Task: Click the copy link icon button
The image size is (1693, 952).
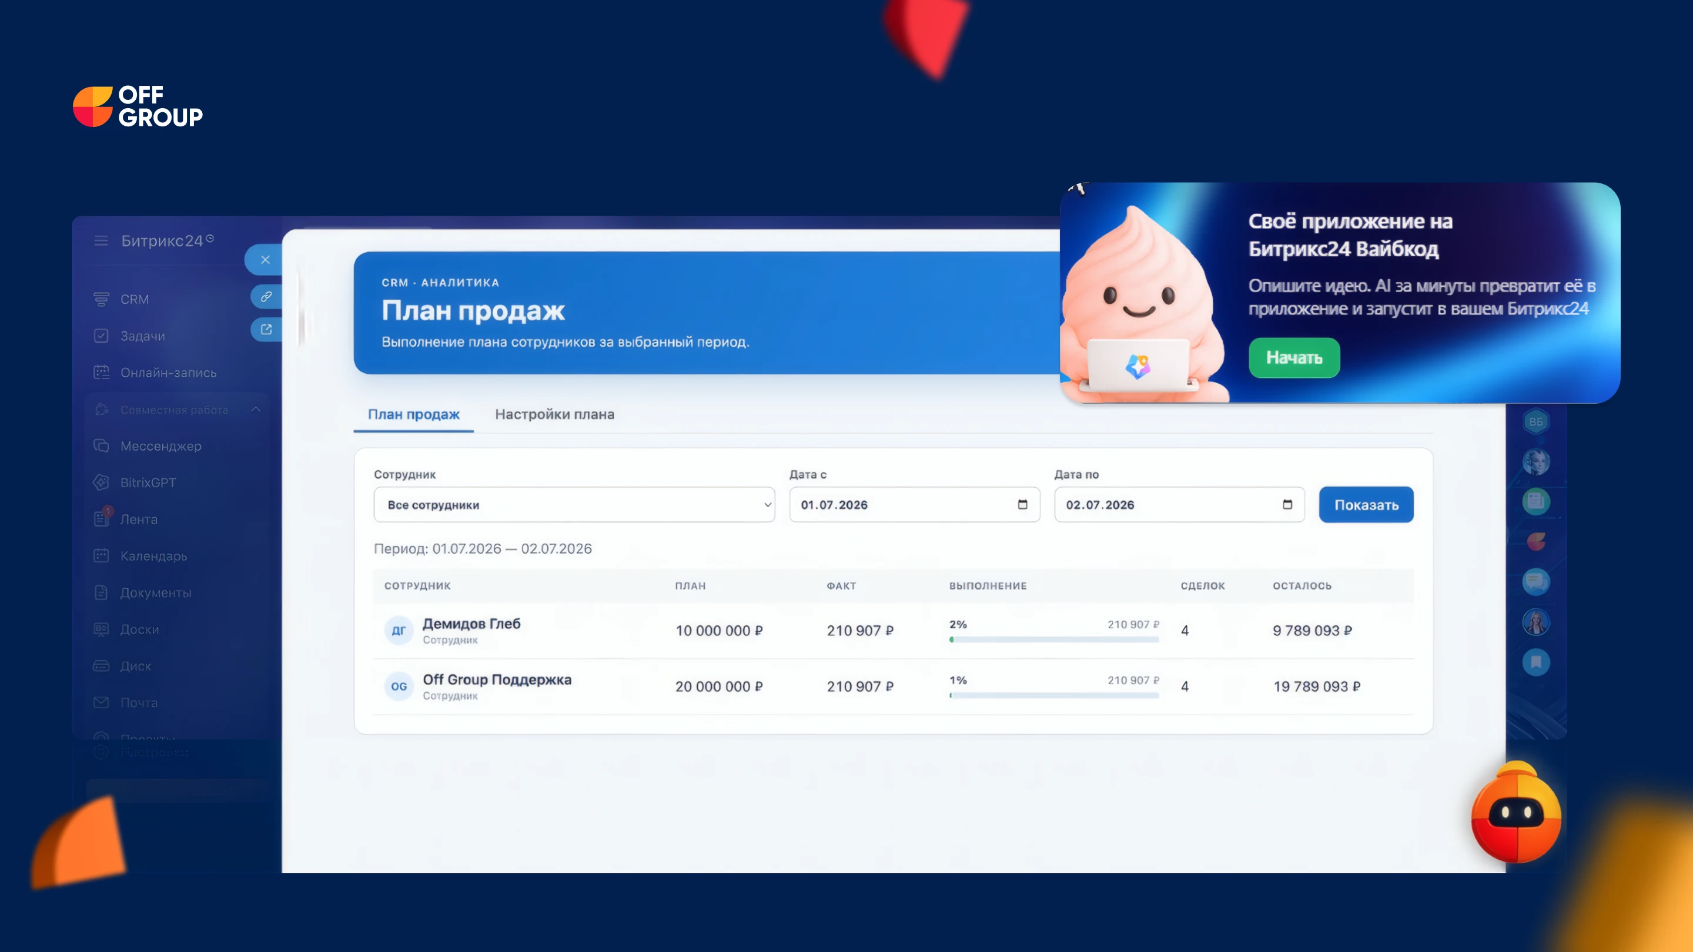Action: [x=266, y=296]
